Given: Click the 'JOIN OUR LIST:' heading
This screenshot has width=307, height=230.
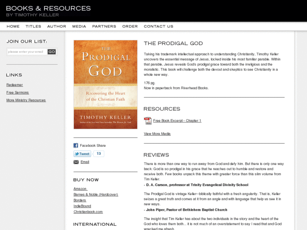Looking at the screenshot, I should click(x=27, y=41).
